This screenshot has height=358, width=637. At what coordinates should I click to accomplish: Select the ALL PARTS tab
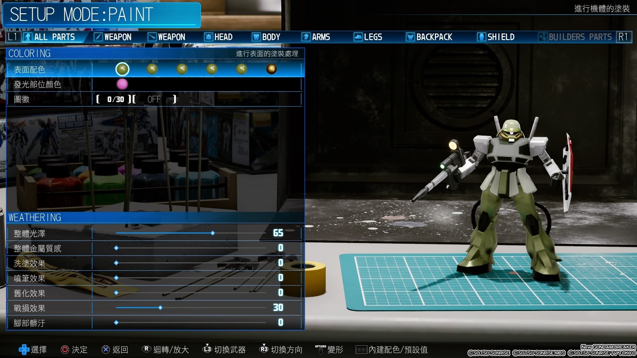tap(53, 37)
